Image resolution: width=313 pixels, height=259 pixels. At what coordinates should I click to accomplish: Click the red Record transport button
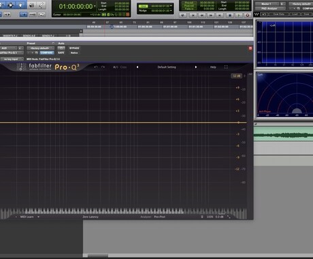[x=248, y=15]
